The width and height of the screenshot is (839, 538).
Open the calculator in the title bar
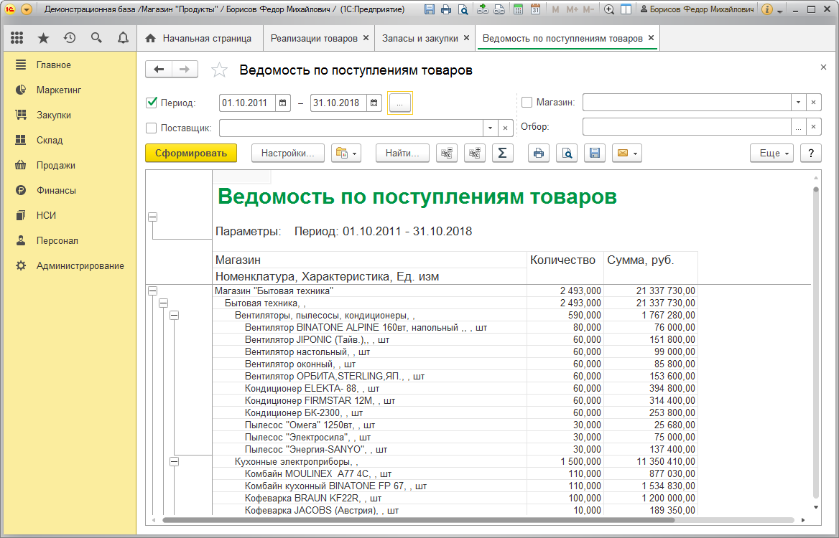(x=518, y=9)
